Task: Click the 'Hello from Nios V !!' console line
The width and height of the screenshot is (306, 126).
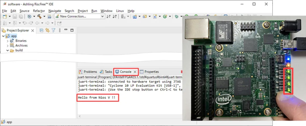Action: coord(96,98)
